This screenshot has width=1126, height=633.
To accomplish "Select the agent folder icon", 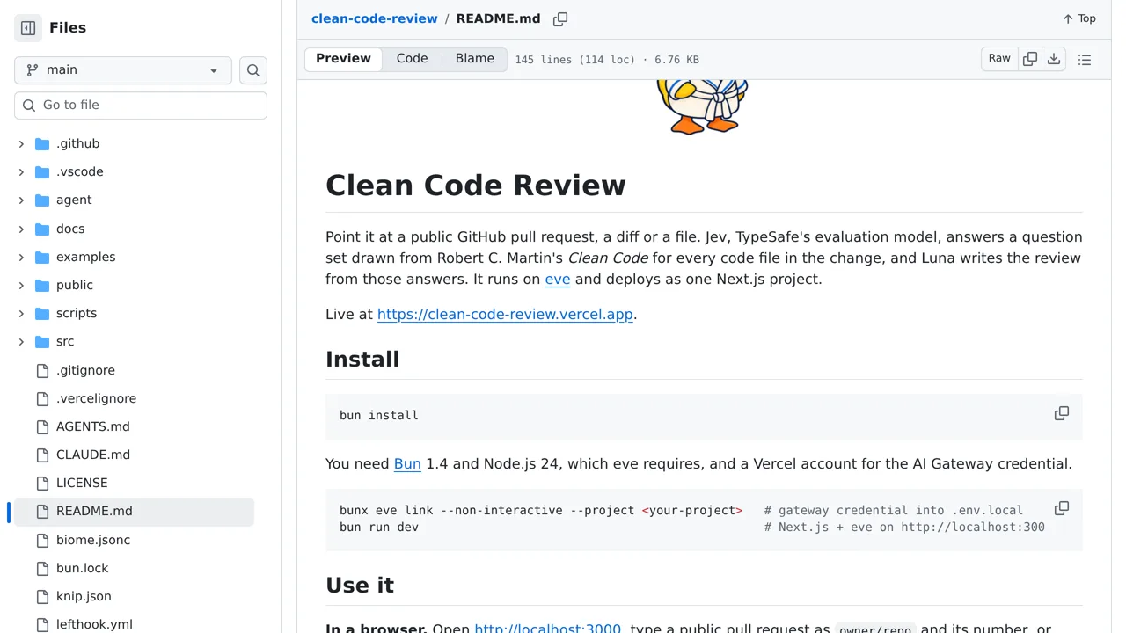I will coord(42,200).
